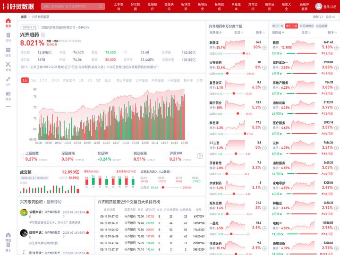Image resolution: width=340 pixels, height=255 pixels.
Task: Open the 帮助 help icon in sidebar
Action: pyautogui.click(x=8, y=235)
